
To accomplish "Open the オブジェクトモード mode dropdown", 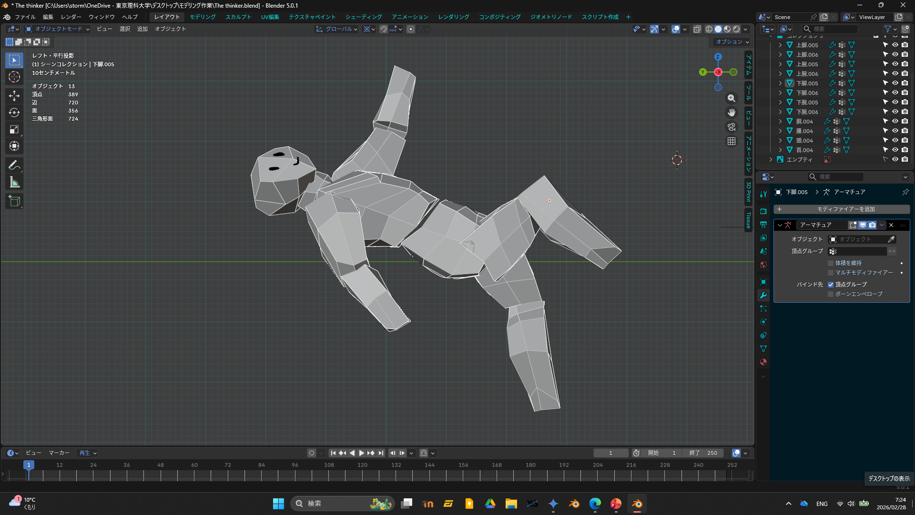I will tap(58, 29).
